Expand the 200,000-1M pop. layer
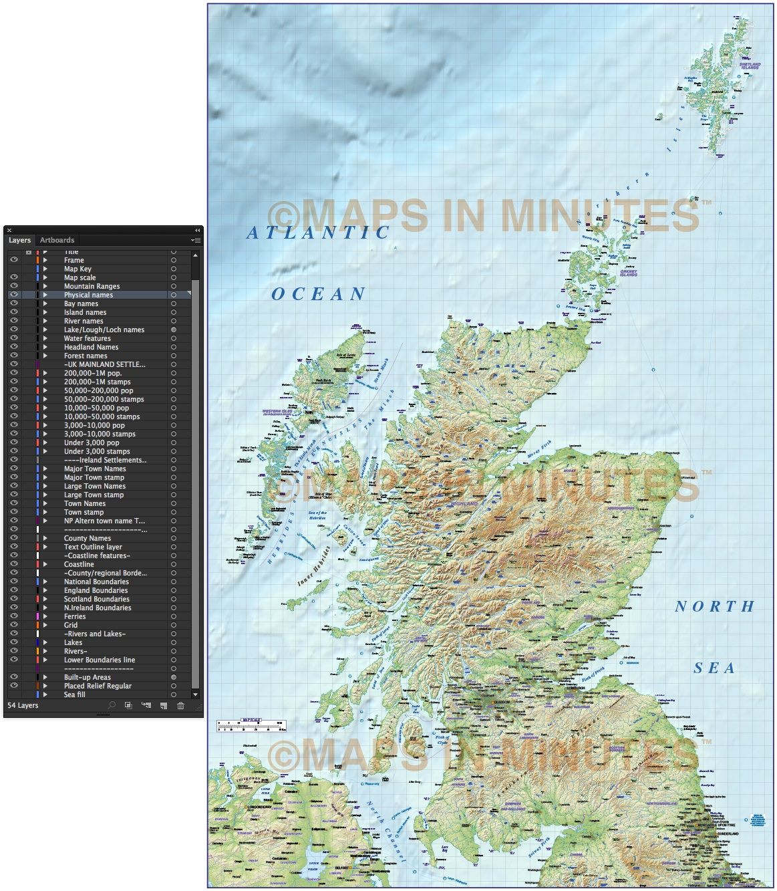 coord(45,373)
